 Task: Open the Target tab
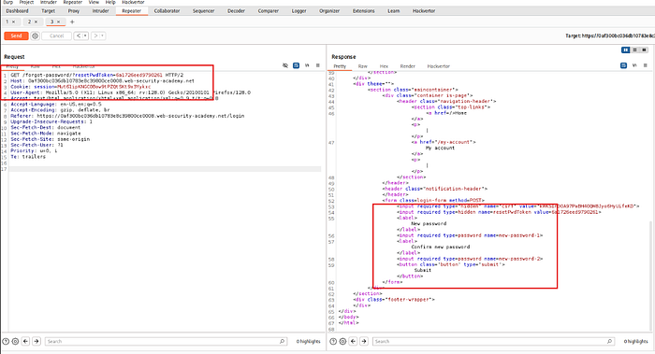(x=48, y=11)
